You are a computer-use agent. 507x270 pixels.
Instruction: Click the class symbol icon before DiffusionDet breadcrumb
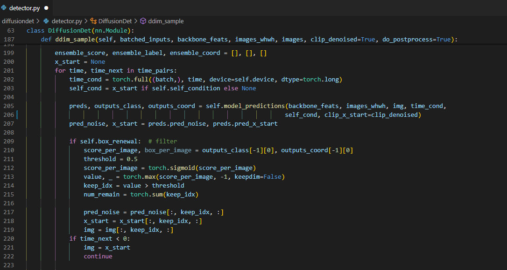93,21
